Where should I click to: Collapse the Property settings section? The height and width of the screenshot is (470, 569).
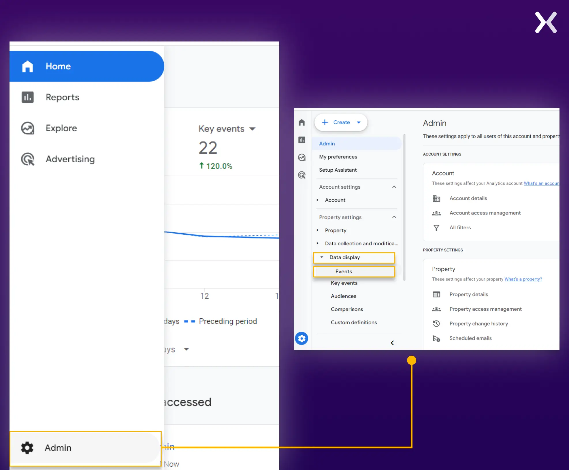point(394,217)
